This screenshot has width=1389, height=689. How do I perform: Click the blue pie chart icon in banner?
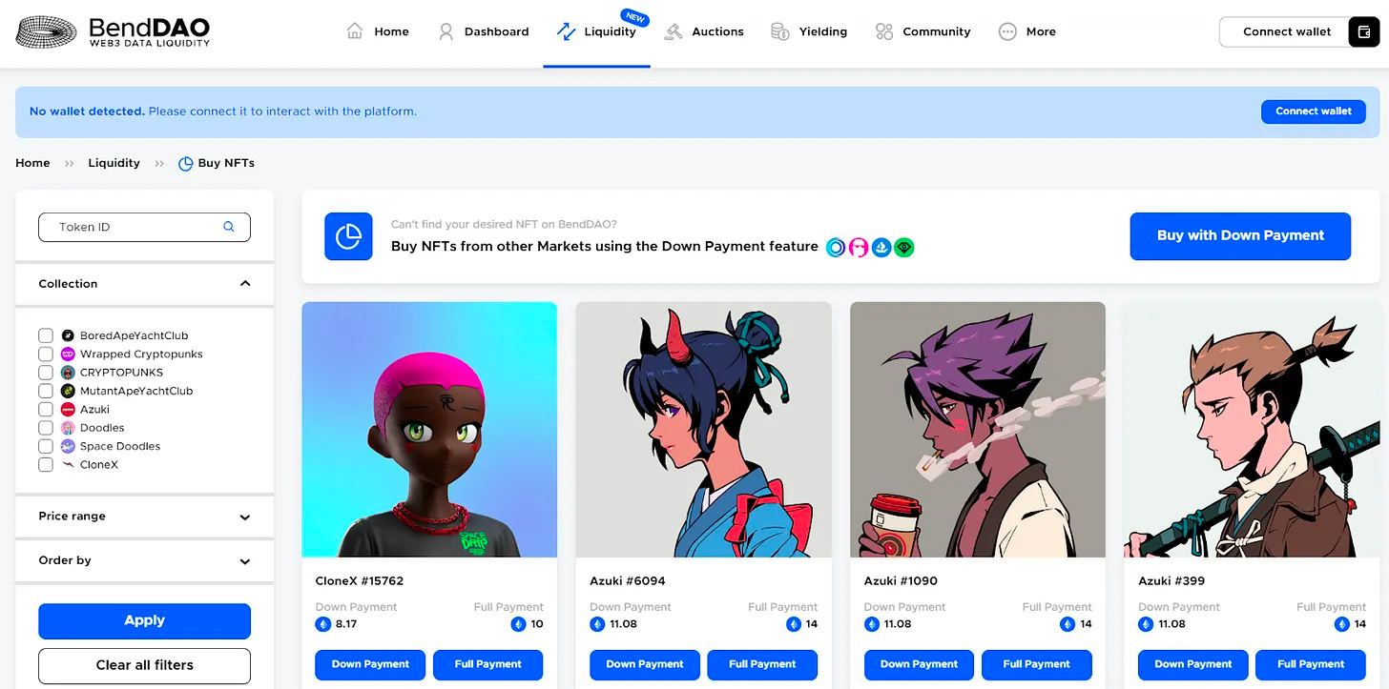tap(348, 236)
